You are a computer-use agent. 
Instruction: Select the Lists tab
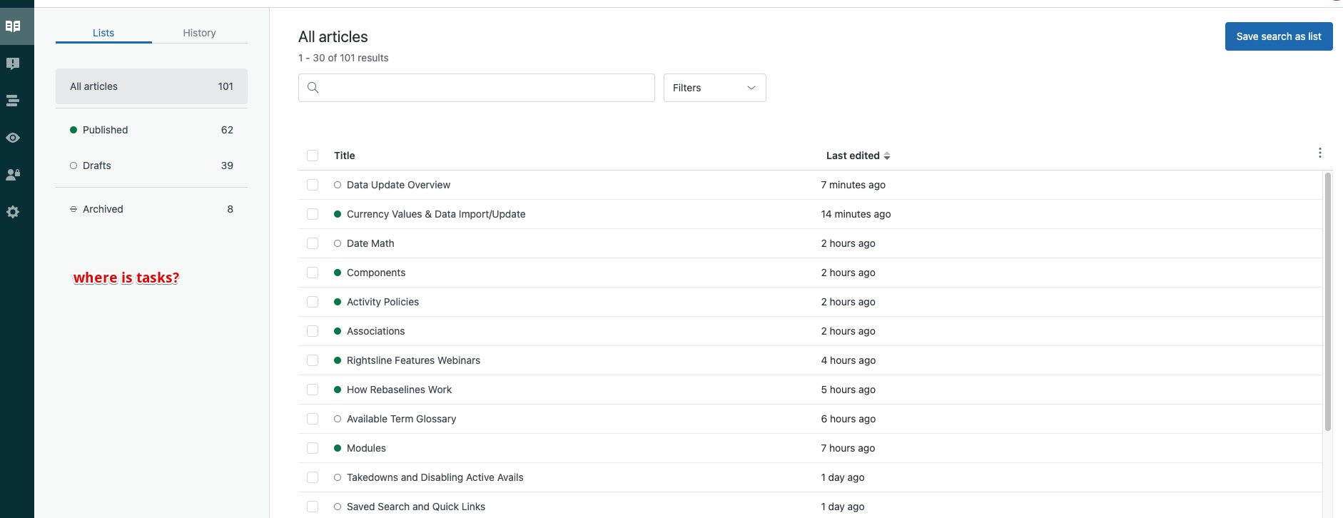103,33
